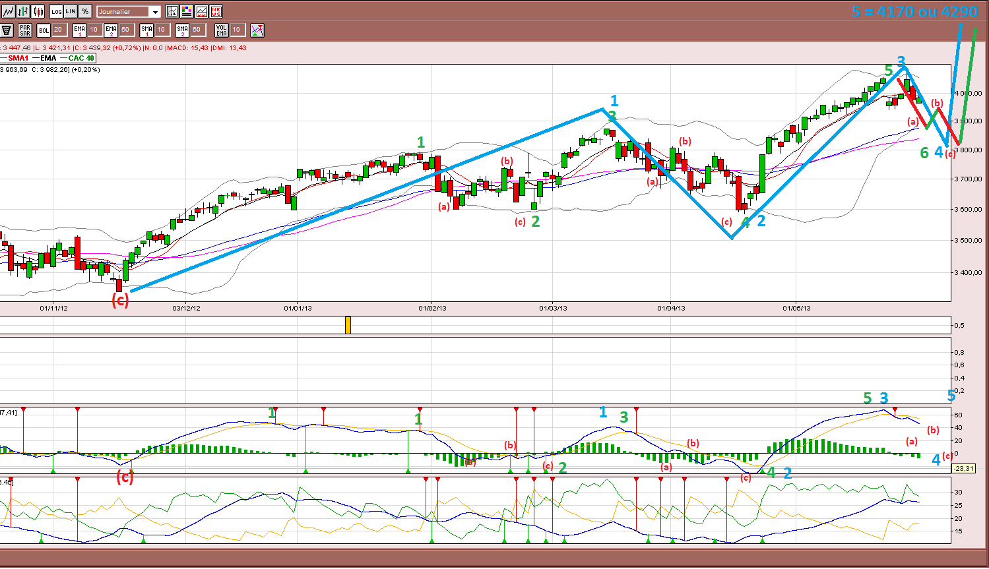This screenshot has height=569, width=989.
Task: Toggle buy/sell signals overlay icon
Action: [257, 30]
